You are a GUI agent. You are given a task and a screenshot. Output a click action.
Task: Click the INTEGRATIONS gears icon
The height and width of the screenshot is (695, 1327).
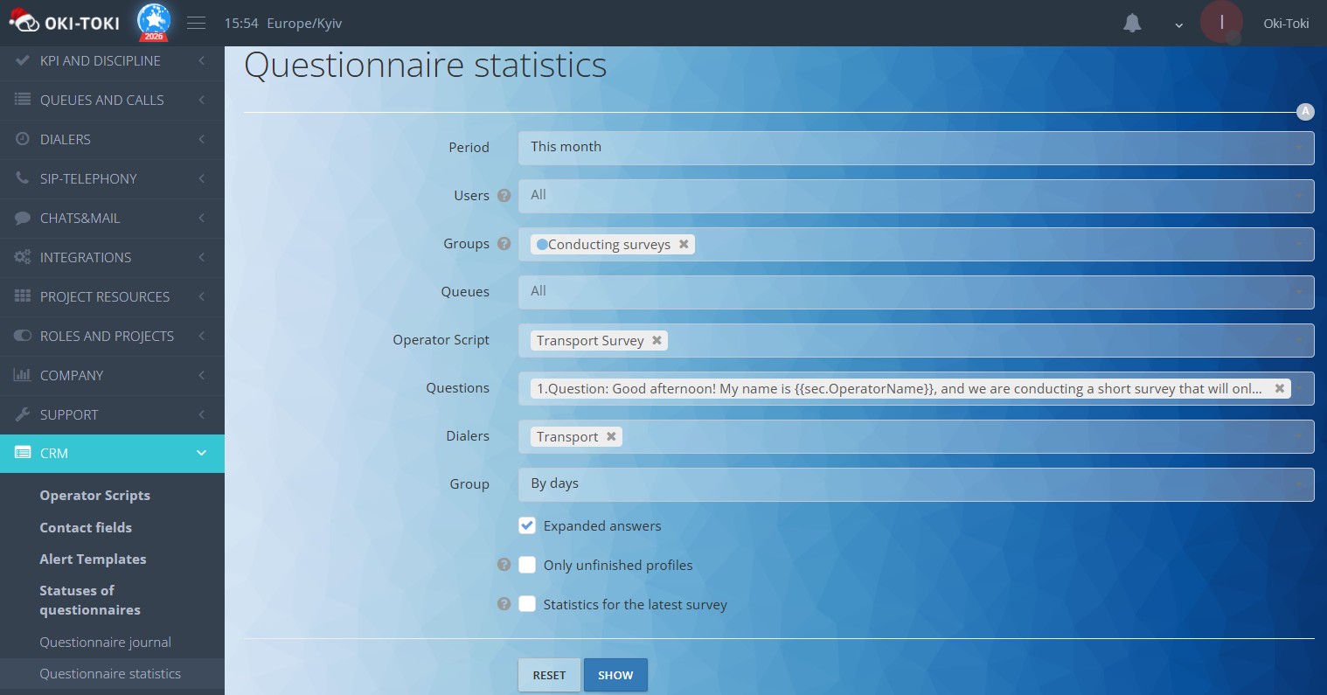[22, 257]
